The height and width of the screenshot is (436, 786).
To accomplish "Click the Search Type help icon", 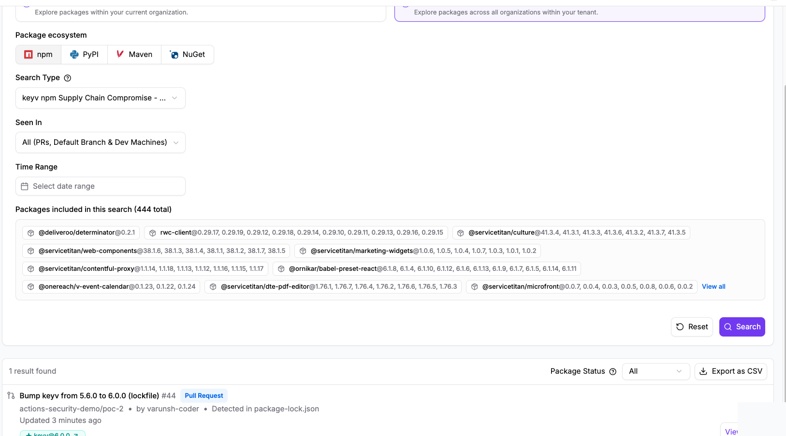I will (x=68, y=78).
